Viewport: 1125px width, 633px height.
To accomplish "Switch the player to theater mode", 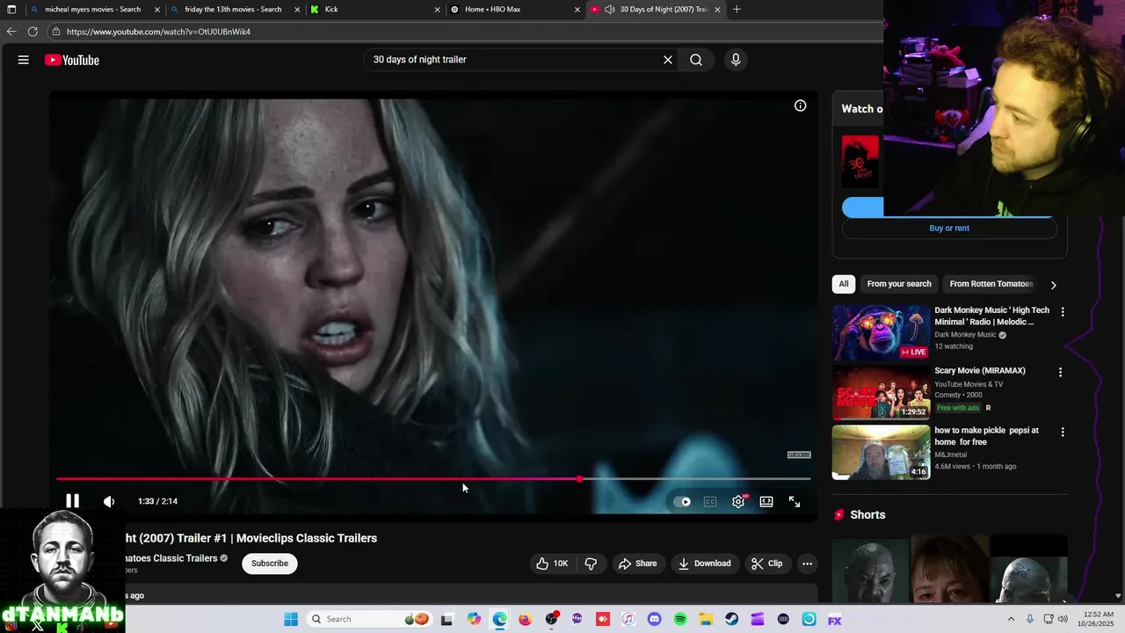I will tap(766, 502).
